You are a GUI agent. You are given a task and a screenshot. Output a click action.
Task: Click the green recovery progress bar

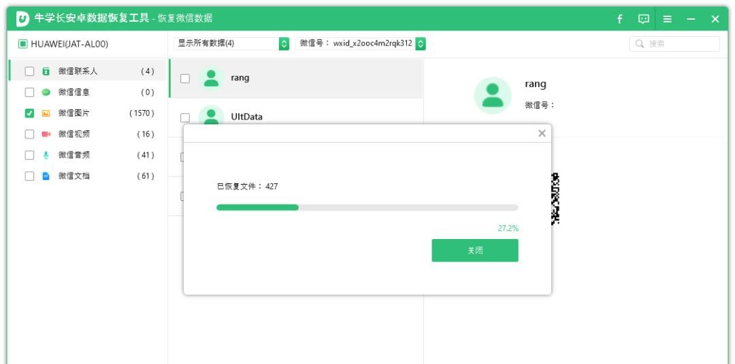[x=367, y=207]
